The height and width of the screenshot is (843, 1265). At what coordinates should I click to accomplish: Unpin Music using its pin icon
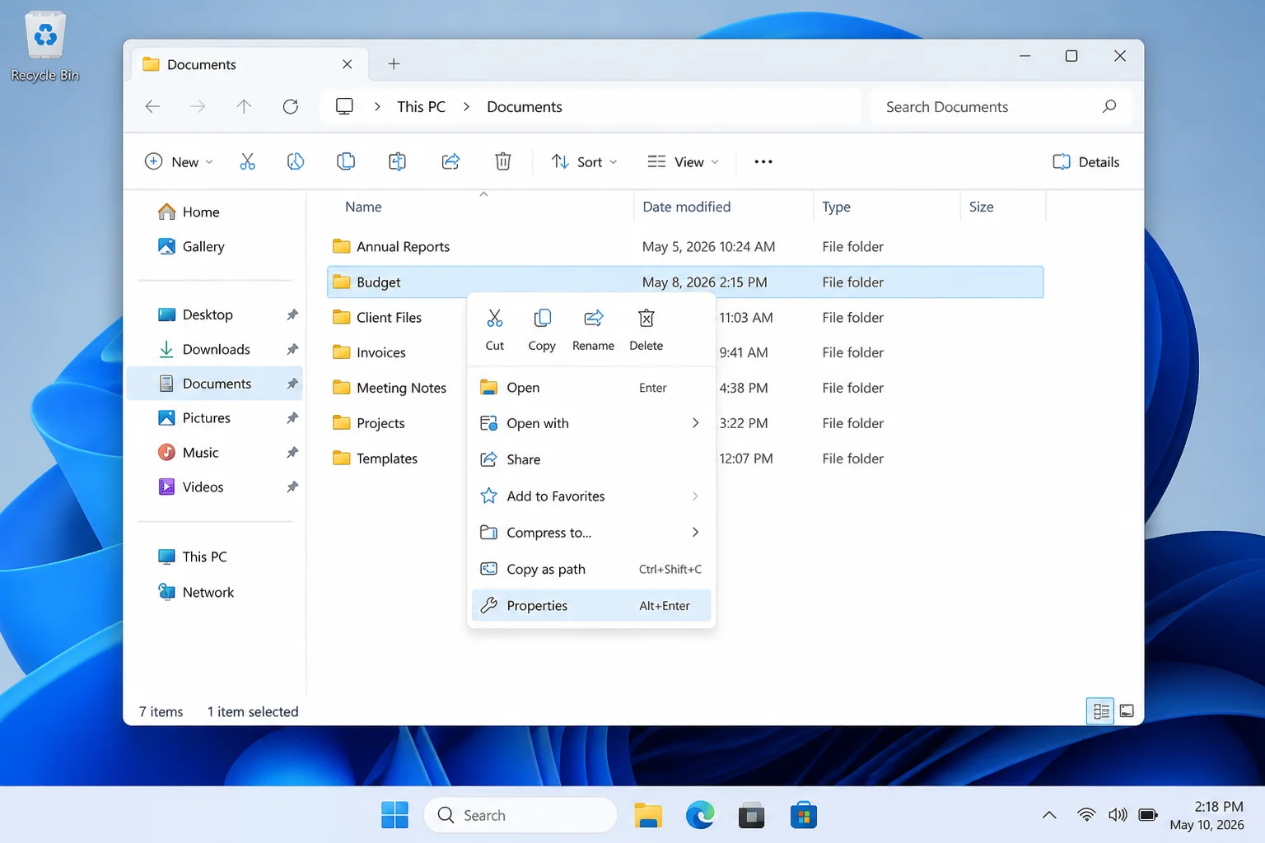[x=292, y=453]
